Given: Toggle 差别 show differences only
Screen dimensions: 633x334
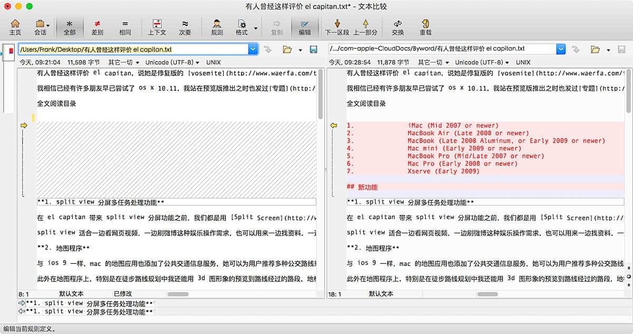Looking at the screenshot, I should 97,27.
